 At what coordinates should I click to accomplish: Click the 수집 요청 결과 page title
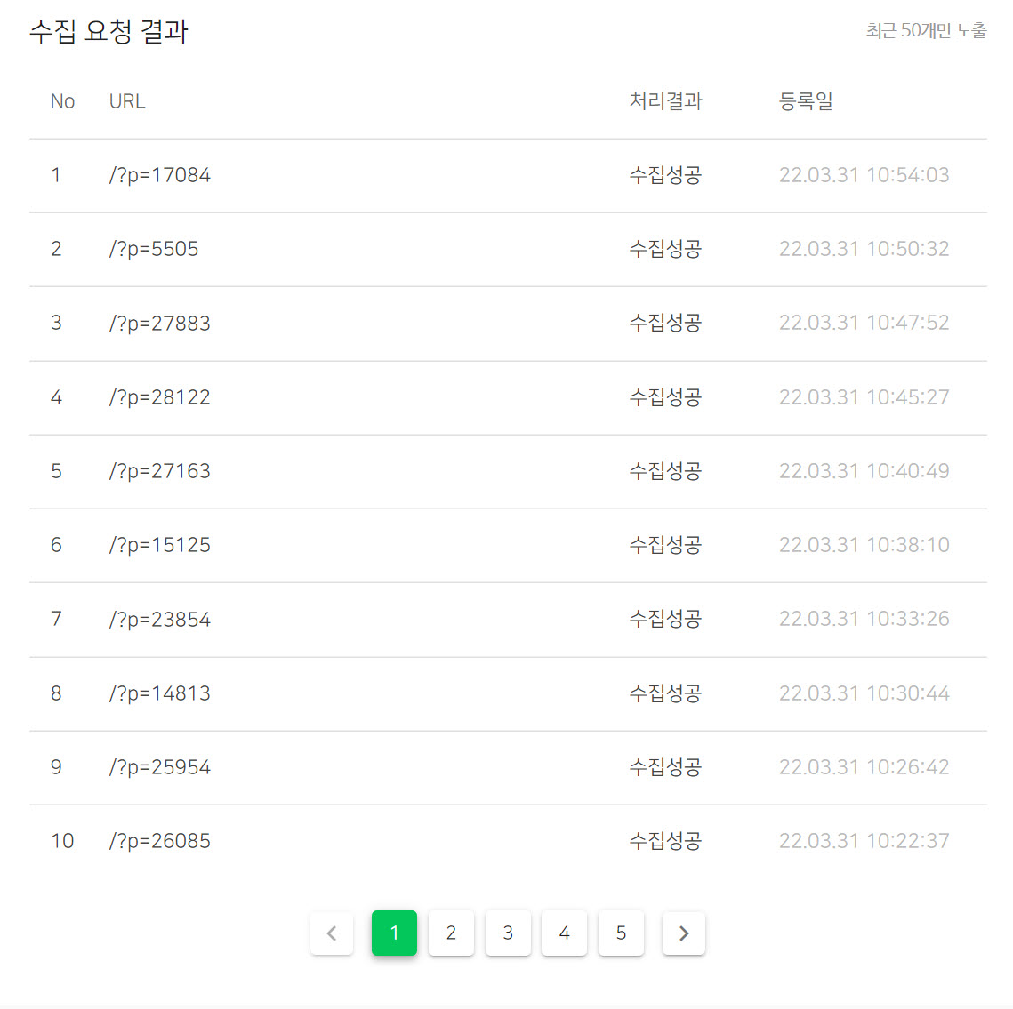[x=107, y=31]
